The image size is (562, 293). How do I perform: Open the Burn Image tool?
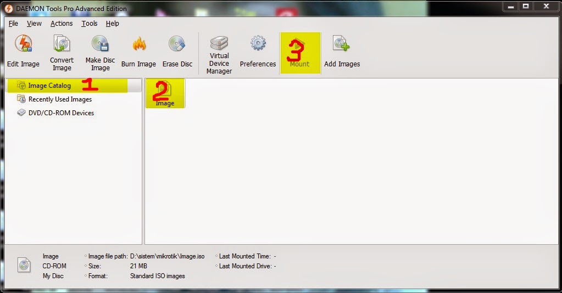pos(138,52)
